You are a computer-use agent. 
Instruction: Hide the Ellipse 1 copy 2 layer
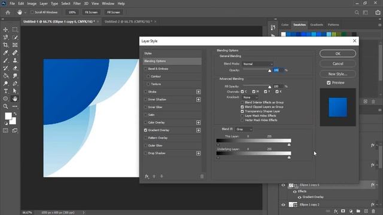pyautogui.click(x=283, y=204)
